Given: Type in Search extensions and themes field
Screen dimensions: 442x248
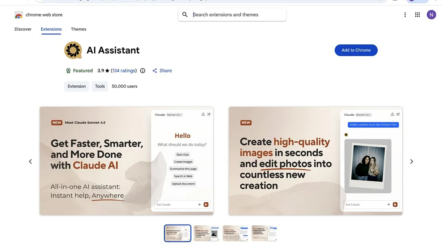Looking at the screenshot, I should point(236,15).
